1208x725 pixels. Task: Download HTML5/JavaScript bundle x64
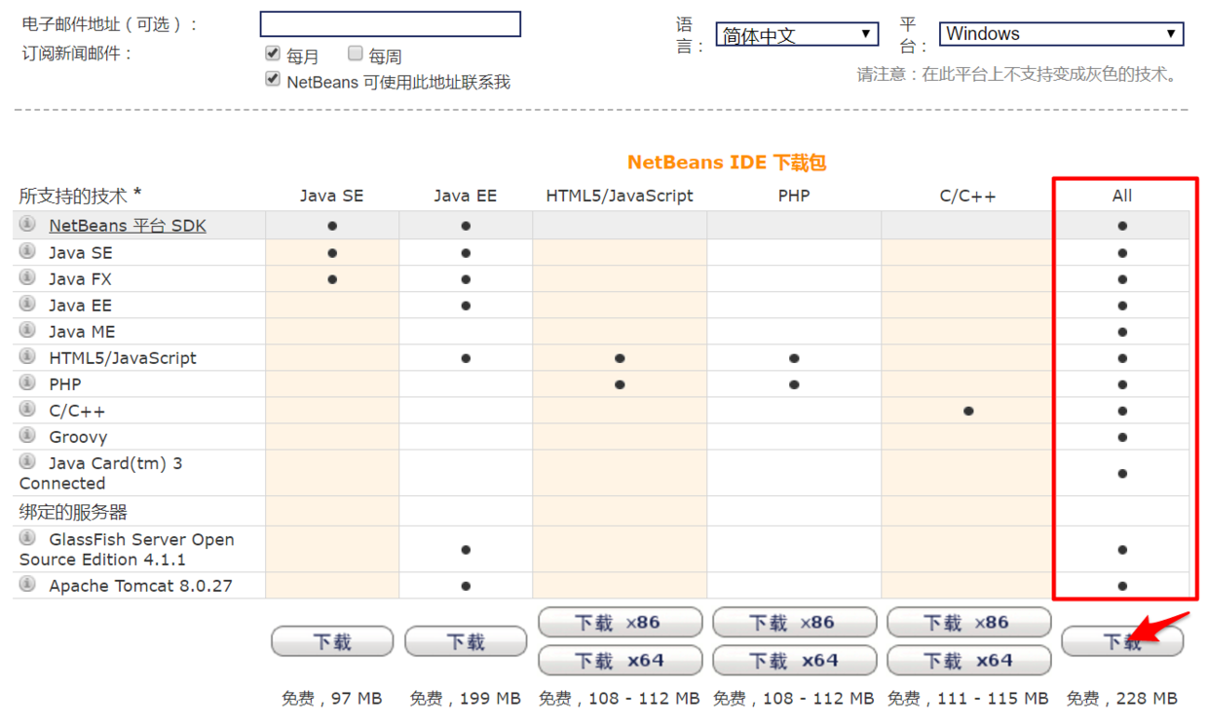click(x=620, y=661)
